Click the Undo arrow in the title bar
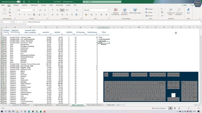 coord(29,2)
